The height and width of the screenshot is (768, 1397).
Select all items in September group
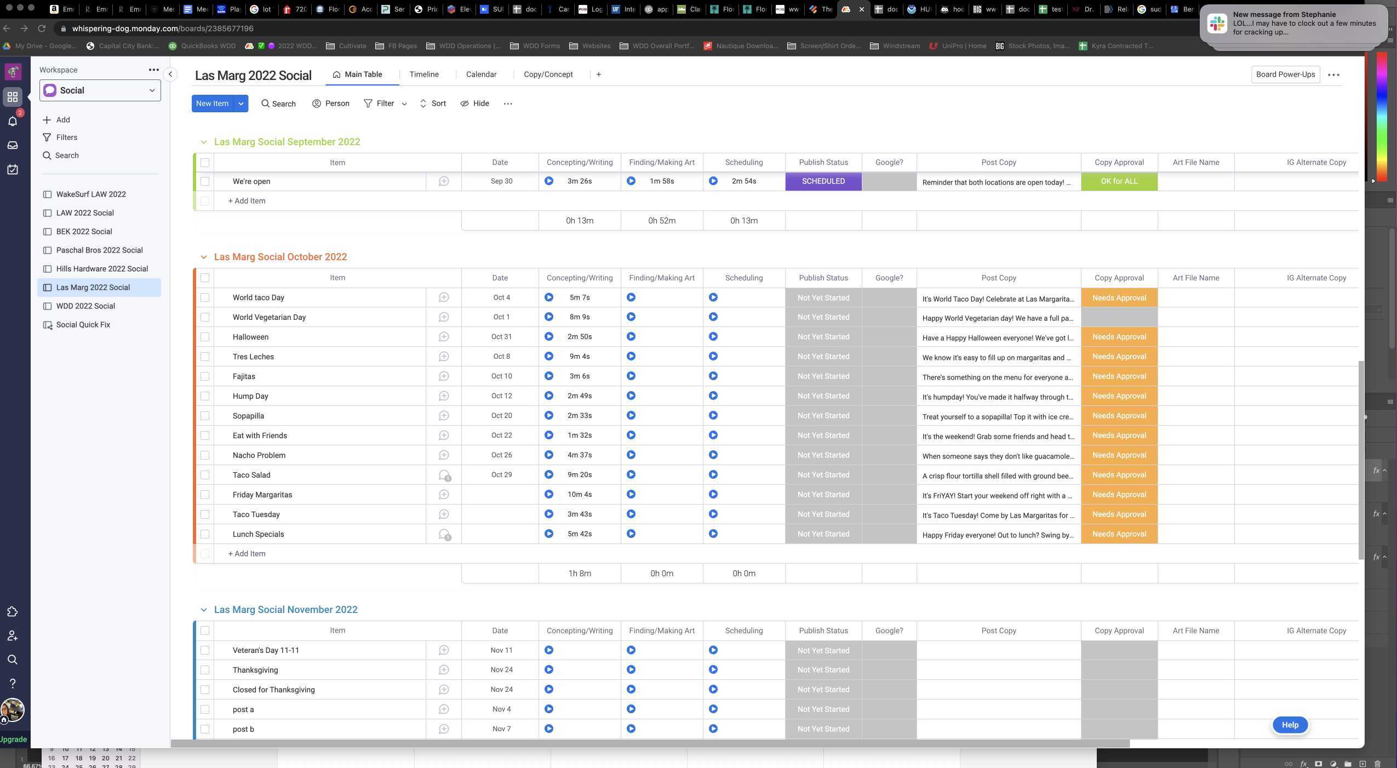[x=205, y=163]
